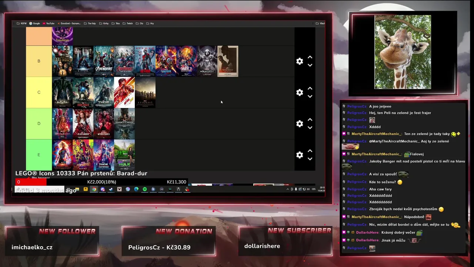Screen dimensions: 474x267
Task: Select the Ant-Man poster in B tier
Action: [145, 61]
